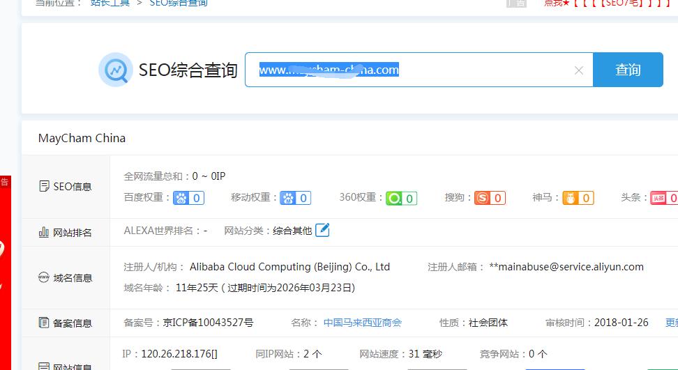Image resolution: width=678 pixels, height=370 pixels.
Task: Open the 中国马来西亚商会 registrant link
Action: 363,323
